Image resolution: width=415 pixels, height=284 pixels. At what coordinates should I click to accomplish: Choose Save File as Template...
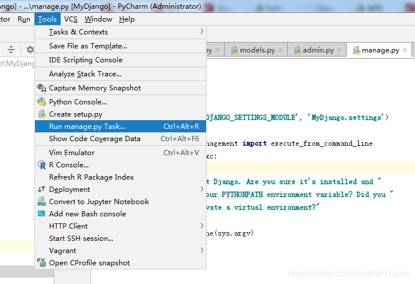tap(120, 46)
